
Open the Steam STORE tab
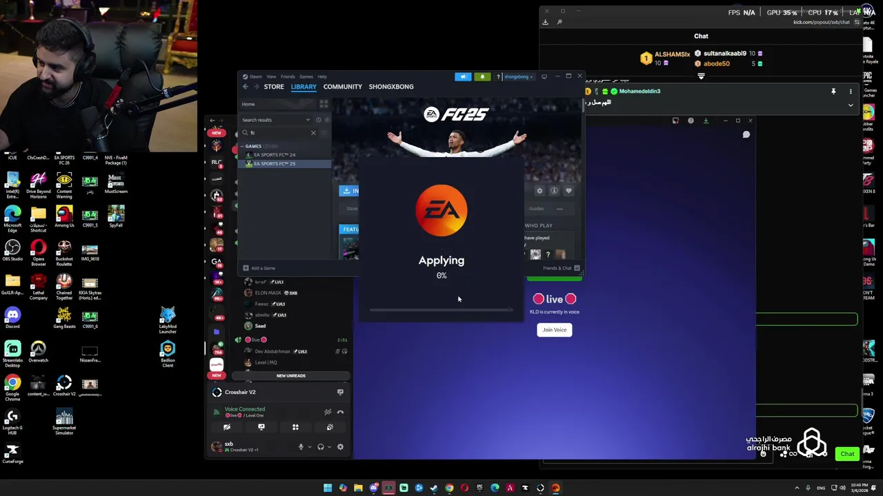[274, 87]
